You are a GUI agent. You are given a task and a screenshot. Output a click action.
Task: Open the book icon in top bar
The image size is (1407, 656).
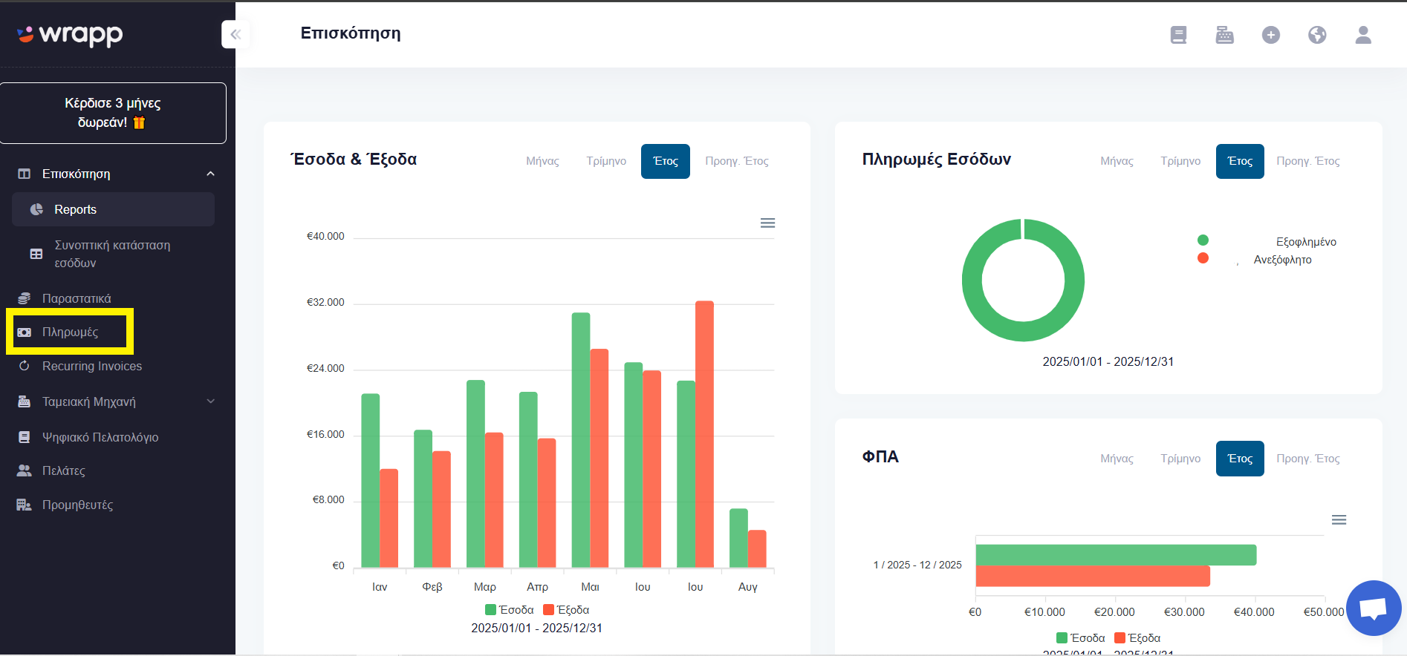[1178, 35]
